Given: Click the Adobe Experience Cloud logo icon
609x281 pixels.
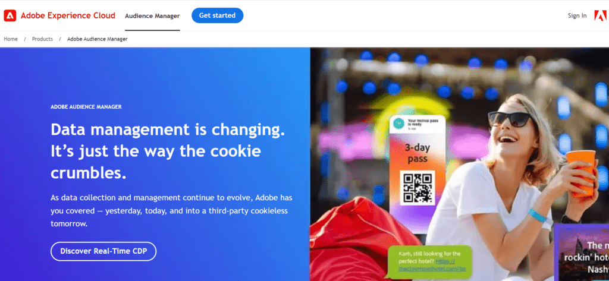Looking at the screenshot, I should [10, 15].
